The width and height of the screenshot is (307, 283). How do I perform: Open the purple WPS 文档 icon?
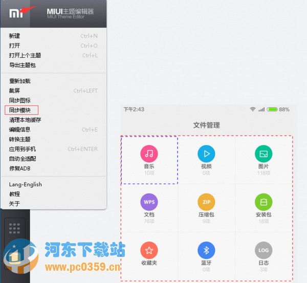tap(149, 202)
